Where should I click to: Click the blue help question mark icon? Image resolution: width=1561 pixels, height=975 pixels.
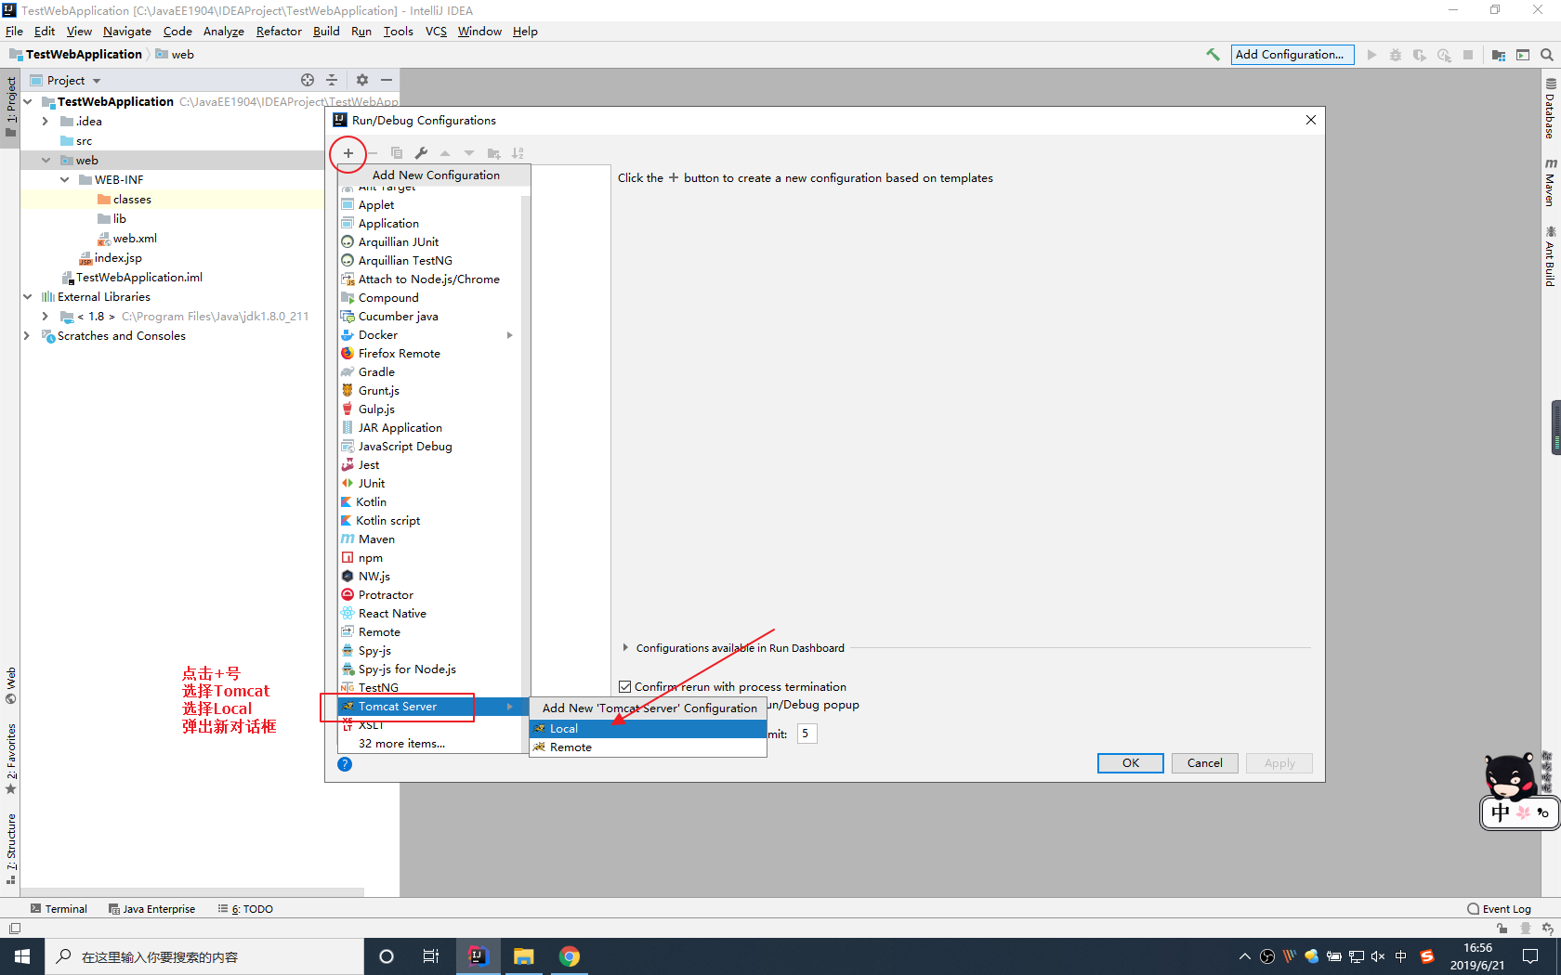[345, 764]
